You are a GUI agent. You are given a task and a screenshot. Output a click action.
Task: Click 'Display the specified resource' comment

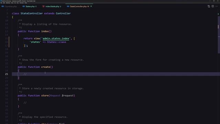point(45,117)
